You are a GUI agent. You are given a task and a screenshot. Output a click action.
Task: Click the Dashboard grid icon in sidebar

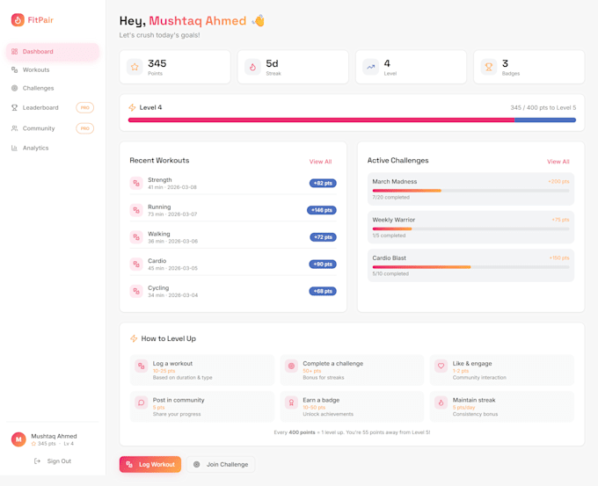tap(14, 52)
